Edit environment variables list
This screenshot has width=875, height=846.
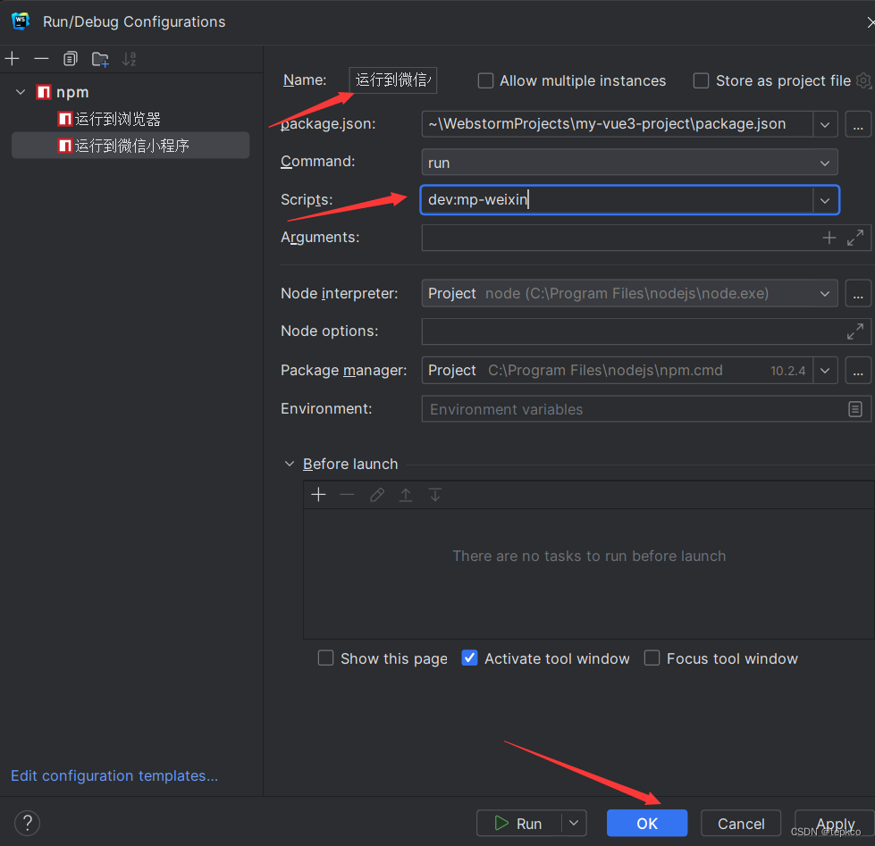pyautogui.click(x=855, y=409)
